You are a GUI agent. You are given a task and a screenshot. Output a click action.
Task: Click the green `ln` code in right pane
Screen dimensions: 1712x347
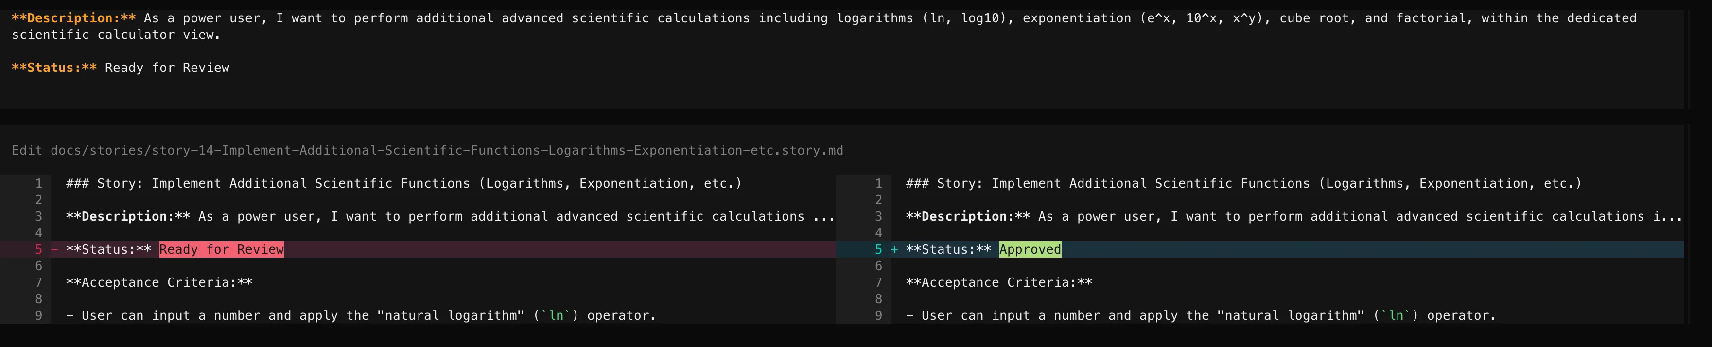tap(1396, 316)
